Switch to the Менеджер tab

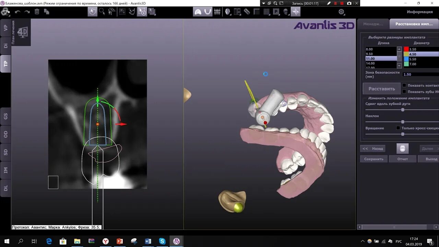point(373,24)
